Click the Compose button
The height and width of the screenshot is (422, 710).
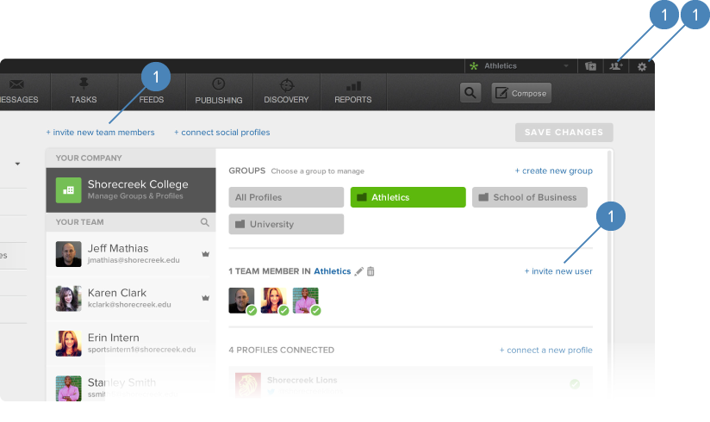point(521,93)
